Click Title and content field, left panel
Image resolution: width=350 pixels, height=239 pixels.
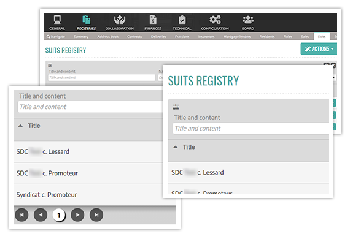[91, 107]
